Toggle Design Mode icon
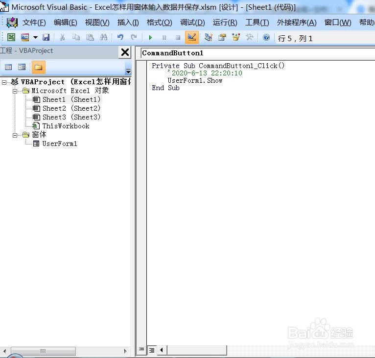 pos(192,37)
